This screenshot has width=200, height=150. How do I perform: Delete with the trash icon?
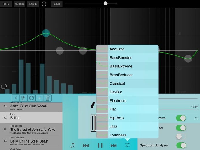coord(48,98)
